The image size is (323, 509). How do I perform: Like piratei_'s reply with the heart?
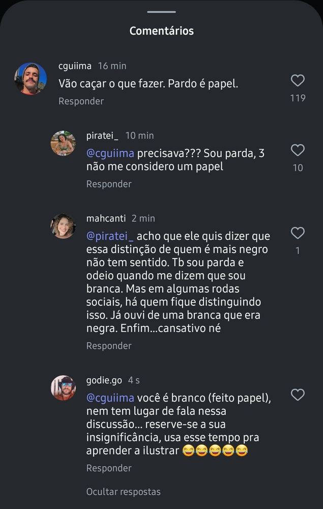point(298,150)
